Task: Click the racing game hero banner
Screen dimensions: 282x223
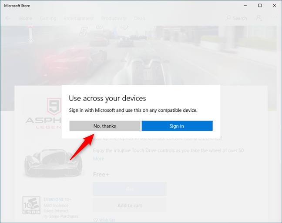Action: click(138, 55)
